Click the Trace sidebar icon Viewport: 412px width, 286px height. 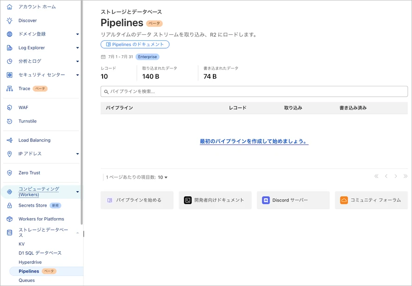tap(9, 89)
